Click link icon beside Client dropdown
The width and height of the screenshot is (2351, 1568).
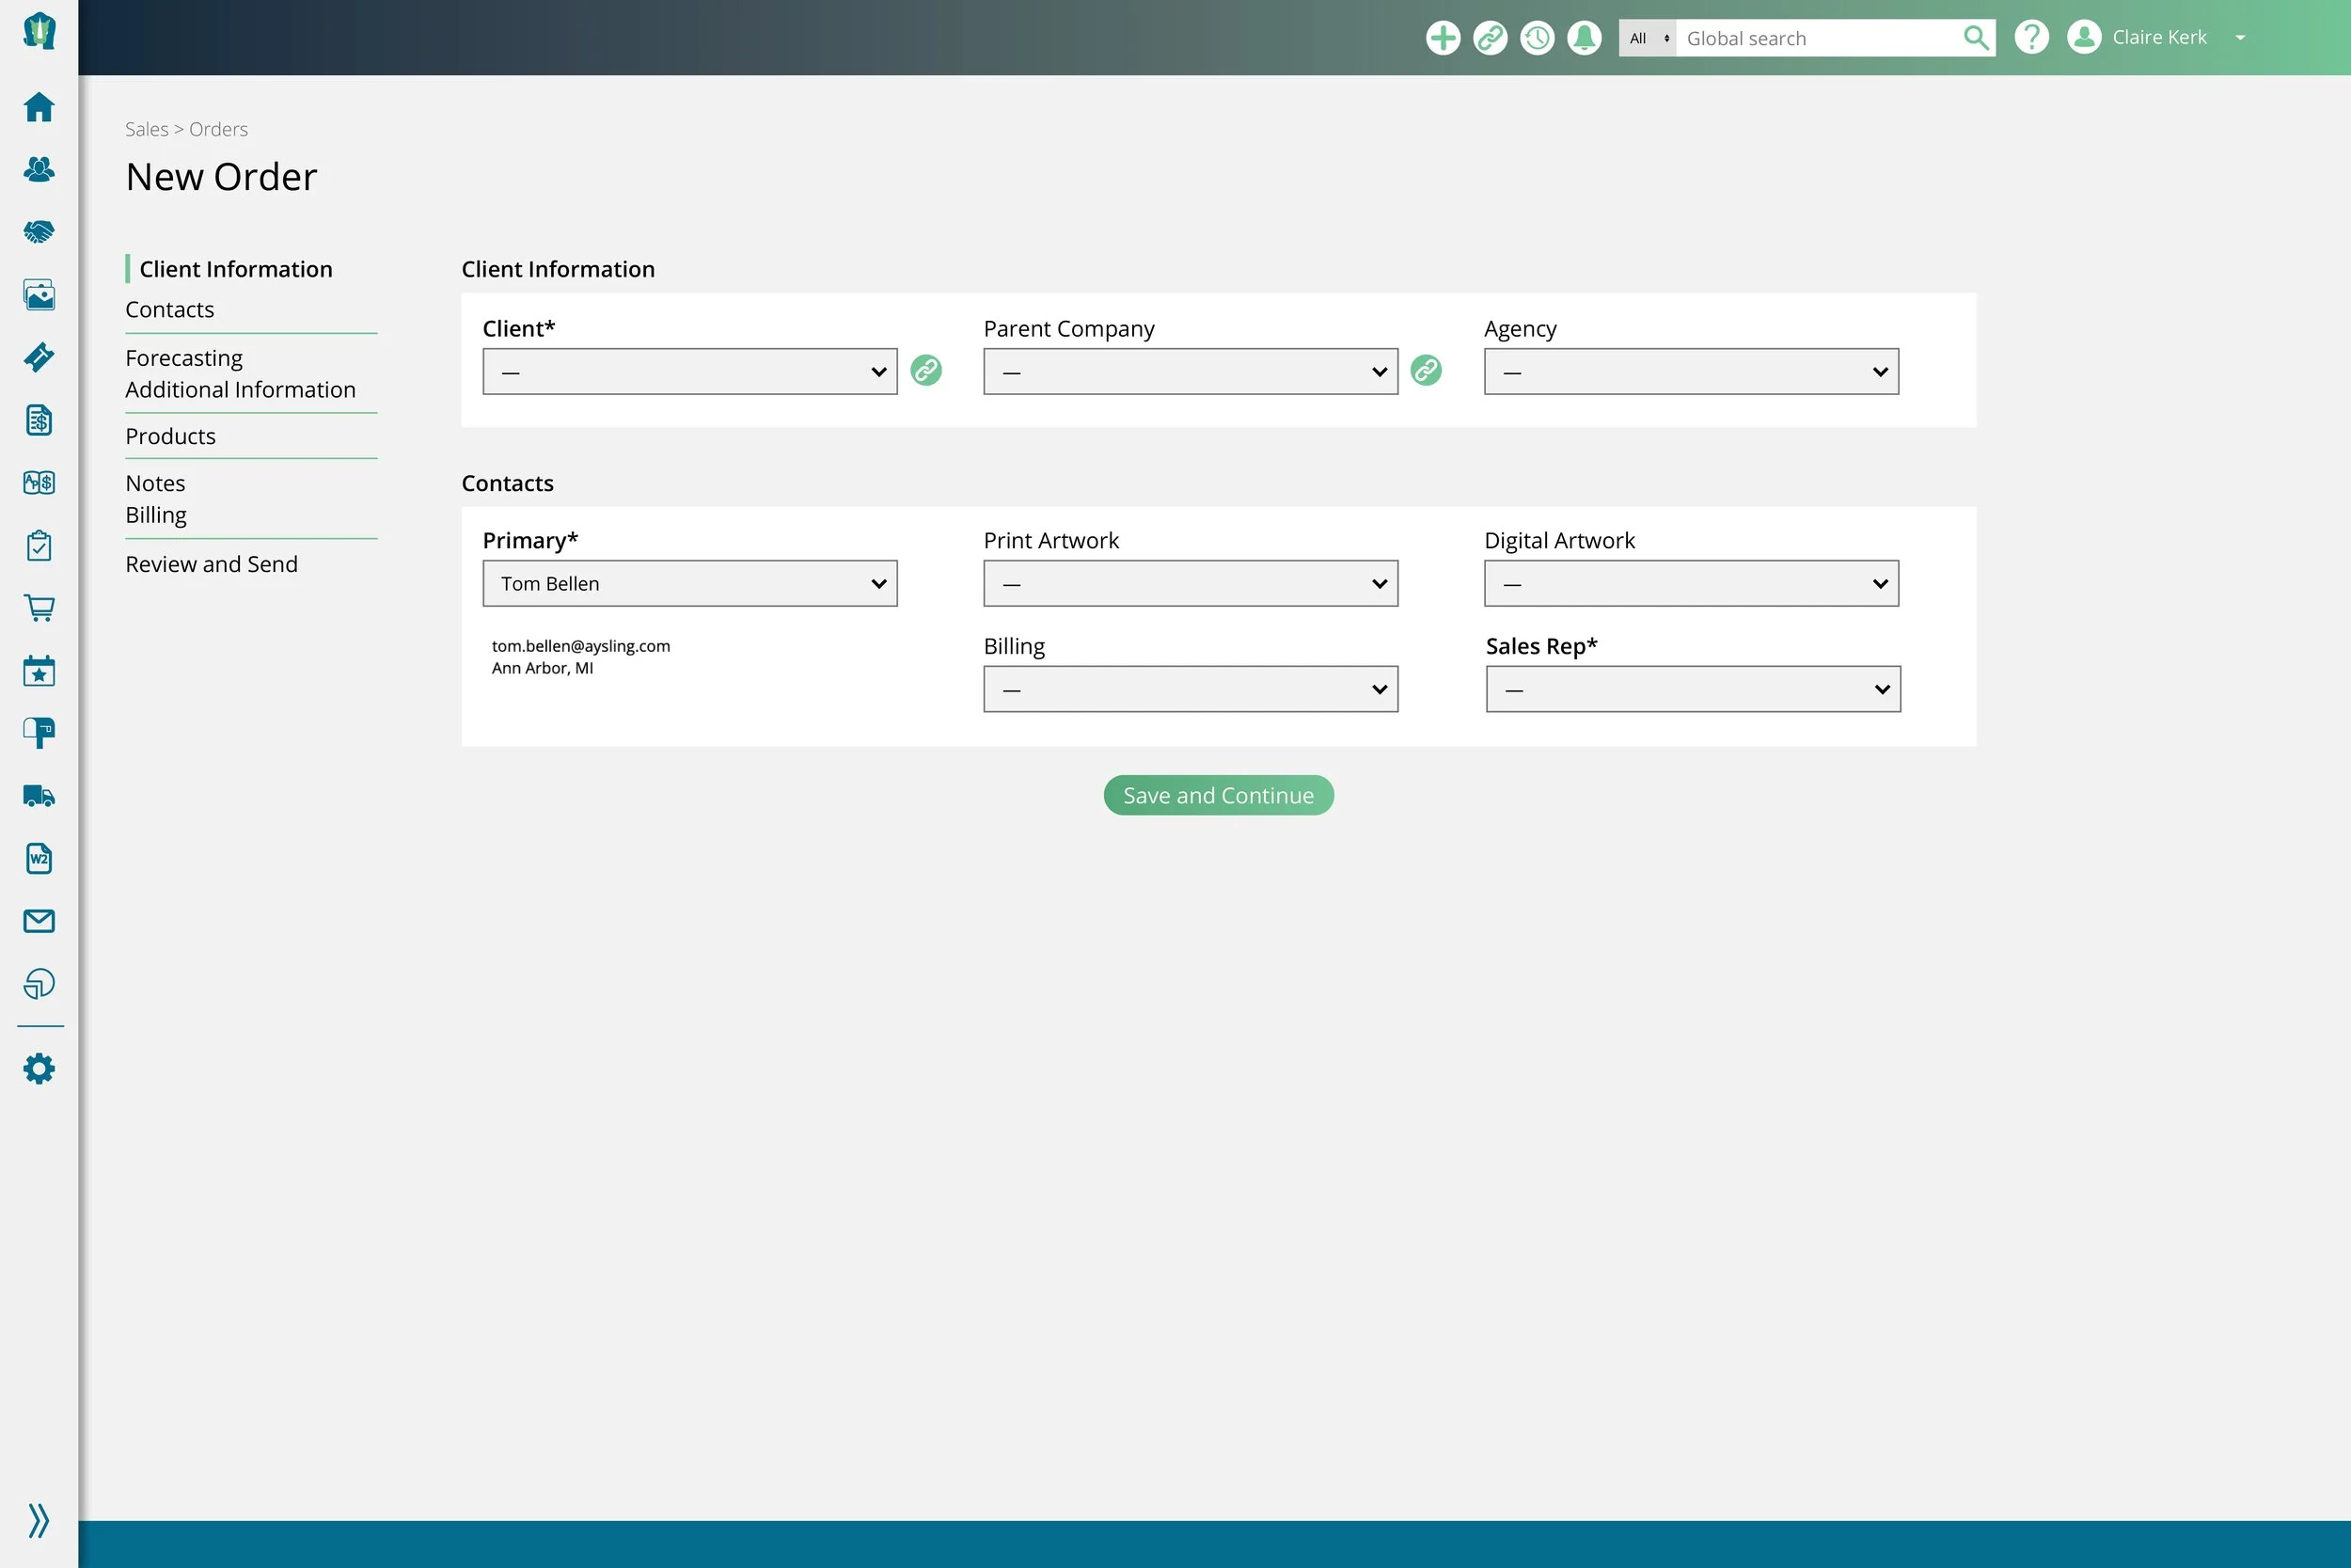point(925,371)
